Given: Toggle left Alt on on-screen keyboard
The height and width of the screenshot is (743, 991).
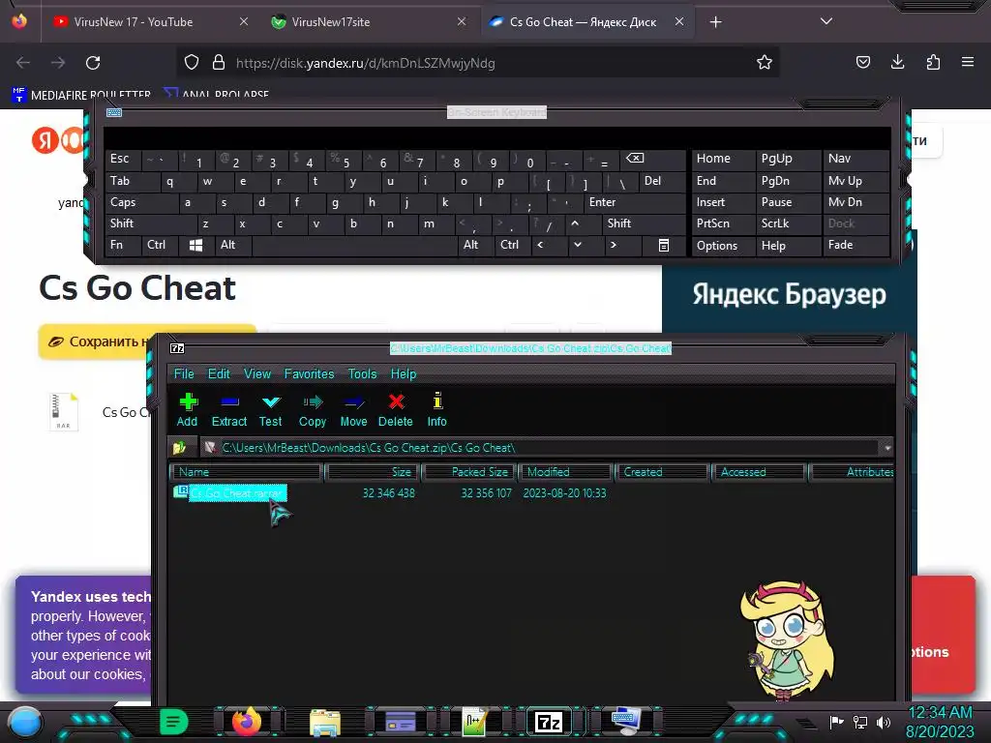Looking at the screenshot, I should (232, 245).
